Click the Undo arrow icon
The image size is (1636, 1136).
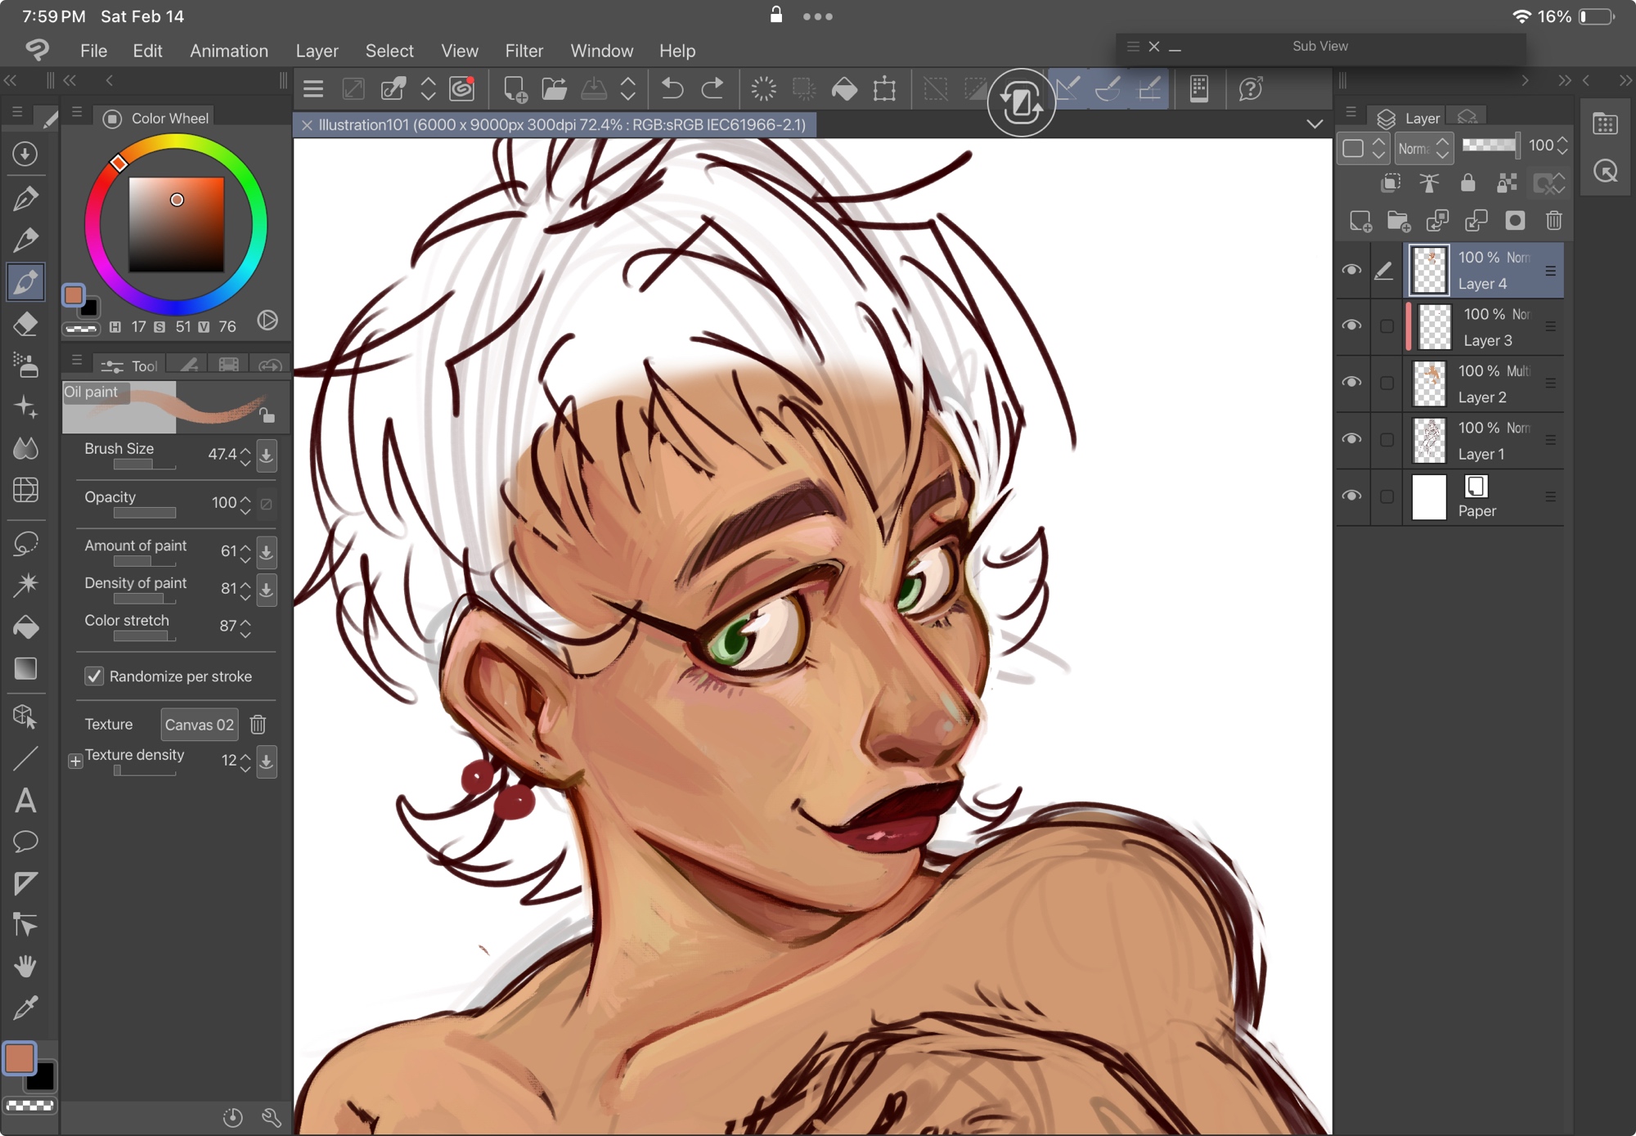672,88
